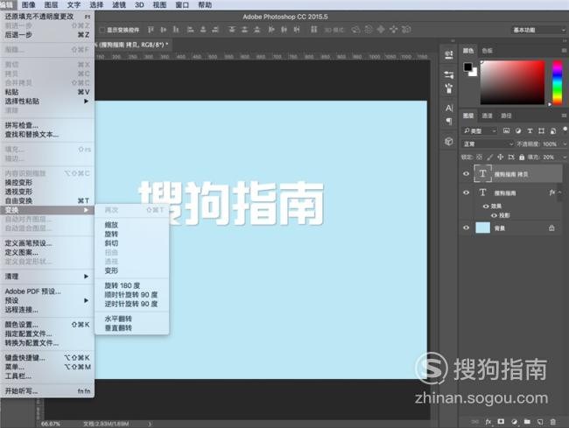Click the lock all padlock icon
Viewport: 569px width, 428px height.
(x=522, y=157)
